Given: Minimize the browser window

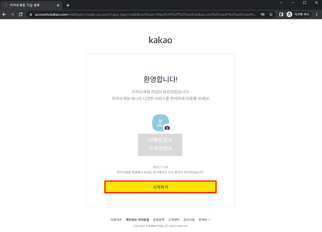Looking at the screenshot, I should pyautogui.click(x=293, y=3).
